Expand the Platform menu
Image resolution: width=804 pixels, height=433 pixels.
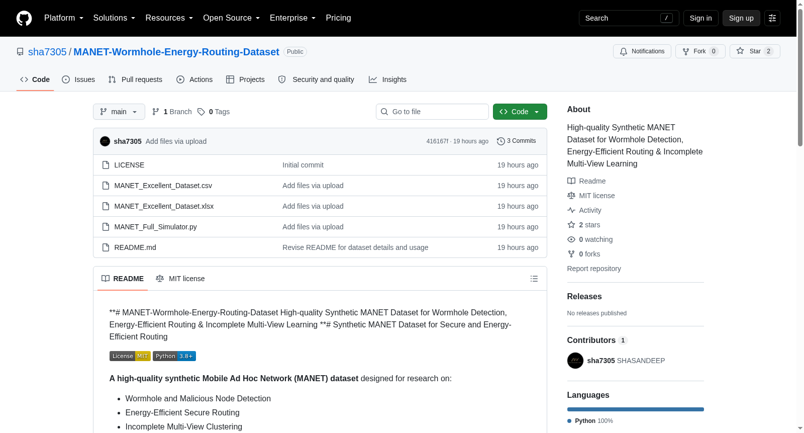[64, 18]
